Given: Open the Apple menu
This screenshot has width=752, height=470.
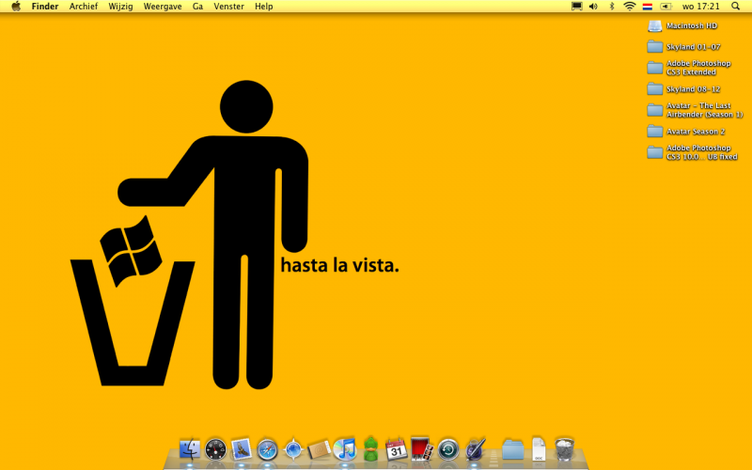Looking at the screenshot, I should click(16, 7).
